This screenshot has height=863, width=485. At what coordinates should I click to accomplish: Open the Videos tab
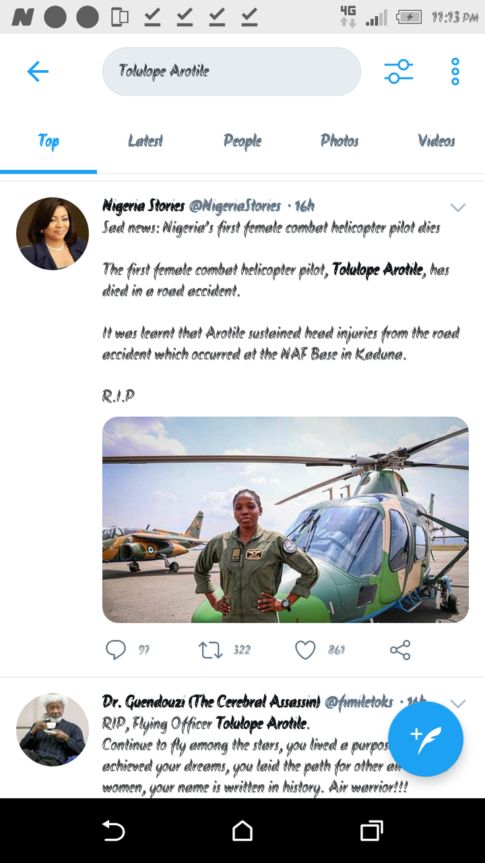pos(437,140)
